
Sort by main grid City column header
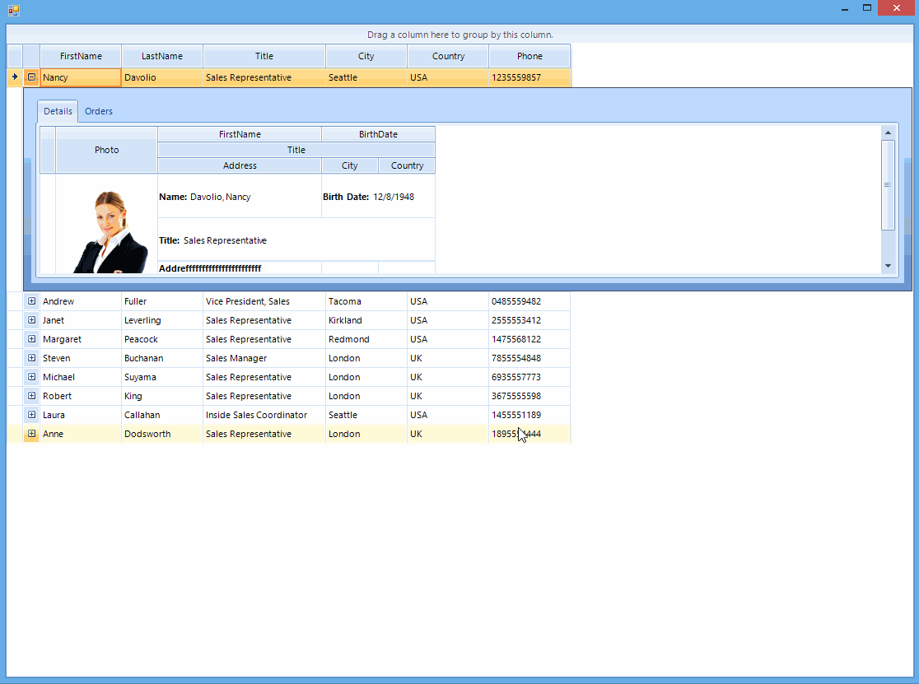366,56
